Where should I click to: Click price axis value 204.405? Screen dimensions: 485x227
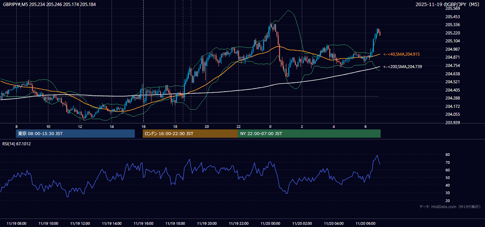pyautogui.click(x=452, y=90)
